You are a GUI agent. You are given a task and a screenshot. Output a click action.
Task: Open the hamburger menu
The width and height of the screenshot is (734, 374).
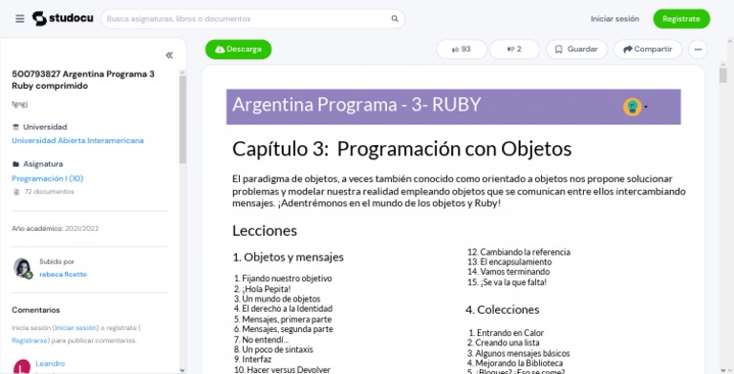click(20, 19)
